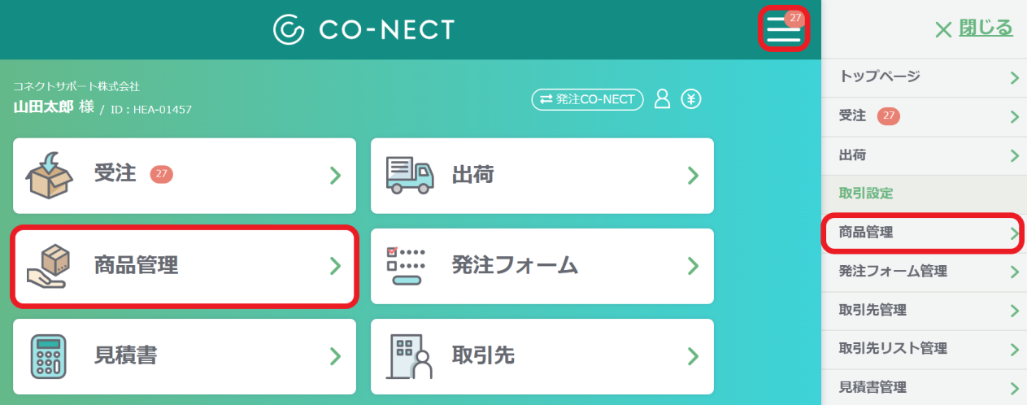The height and width of the screenshot is (405, 1027).
Task: Open 取引先リスト管理 menu item
Action: (x=925, y=349)
